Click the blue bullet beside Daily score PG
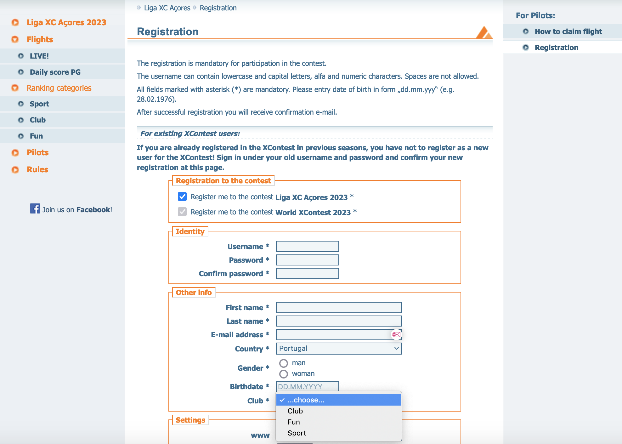The height and width of the screenshot is (444, 622). (x=21, y=72)
